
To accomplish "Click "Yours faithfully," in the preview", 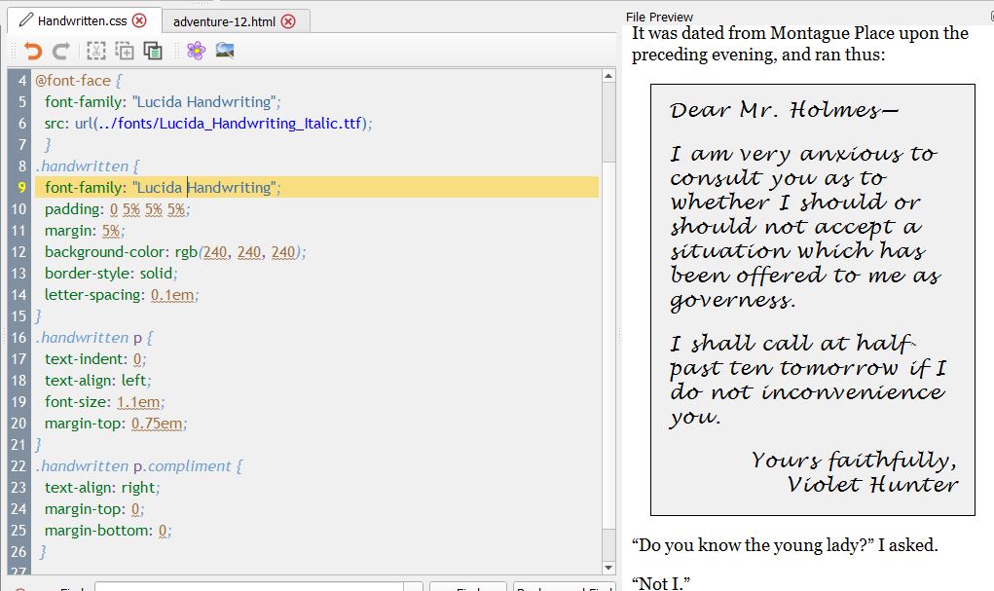I will tap(854, 461).
